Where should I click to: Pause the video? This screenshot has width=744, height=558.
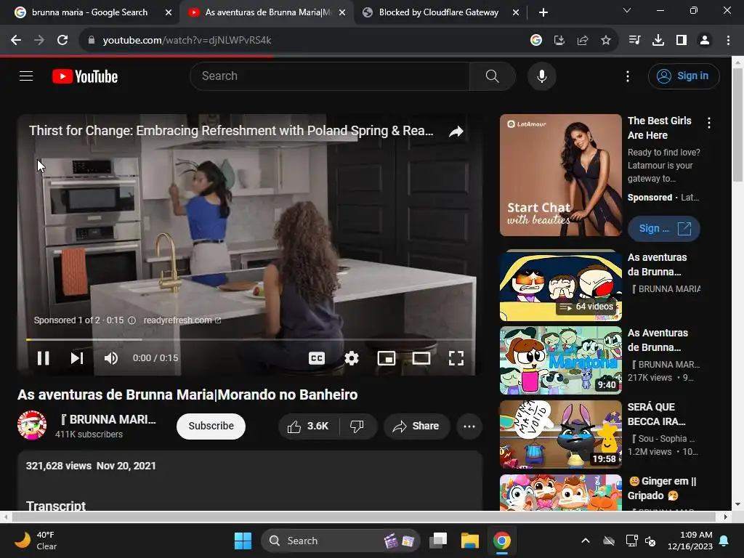click(43, 358)
